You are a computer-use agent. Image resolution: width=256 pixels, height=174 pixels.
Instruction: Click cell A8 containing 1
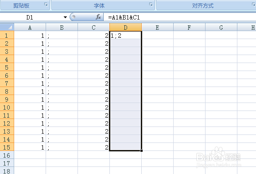point(30,91)
